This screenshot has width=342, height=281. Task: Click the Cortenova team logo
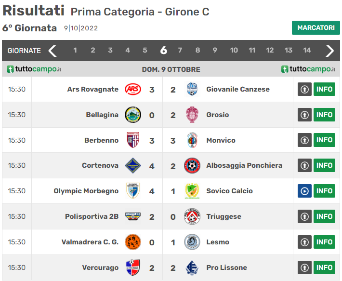[133, 165]
